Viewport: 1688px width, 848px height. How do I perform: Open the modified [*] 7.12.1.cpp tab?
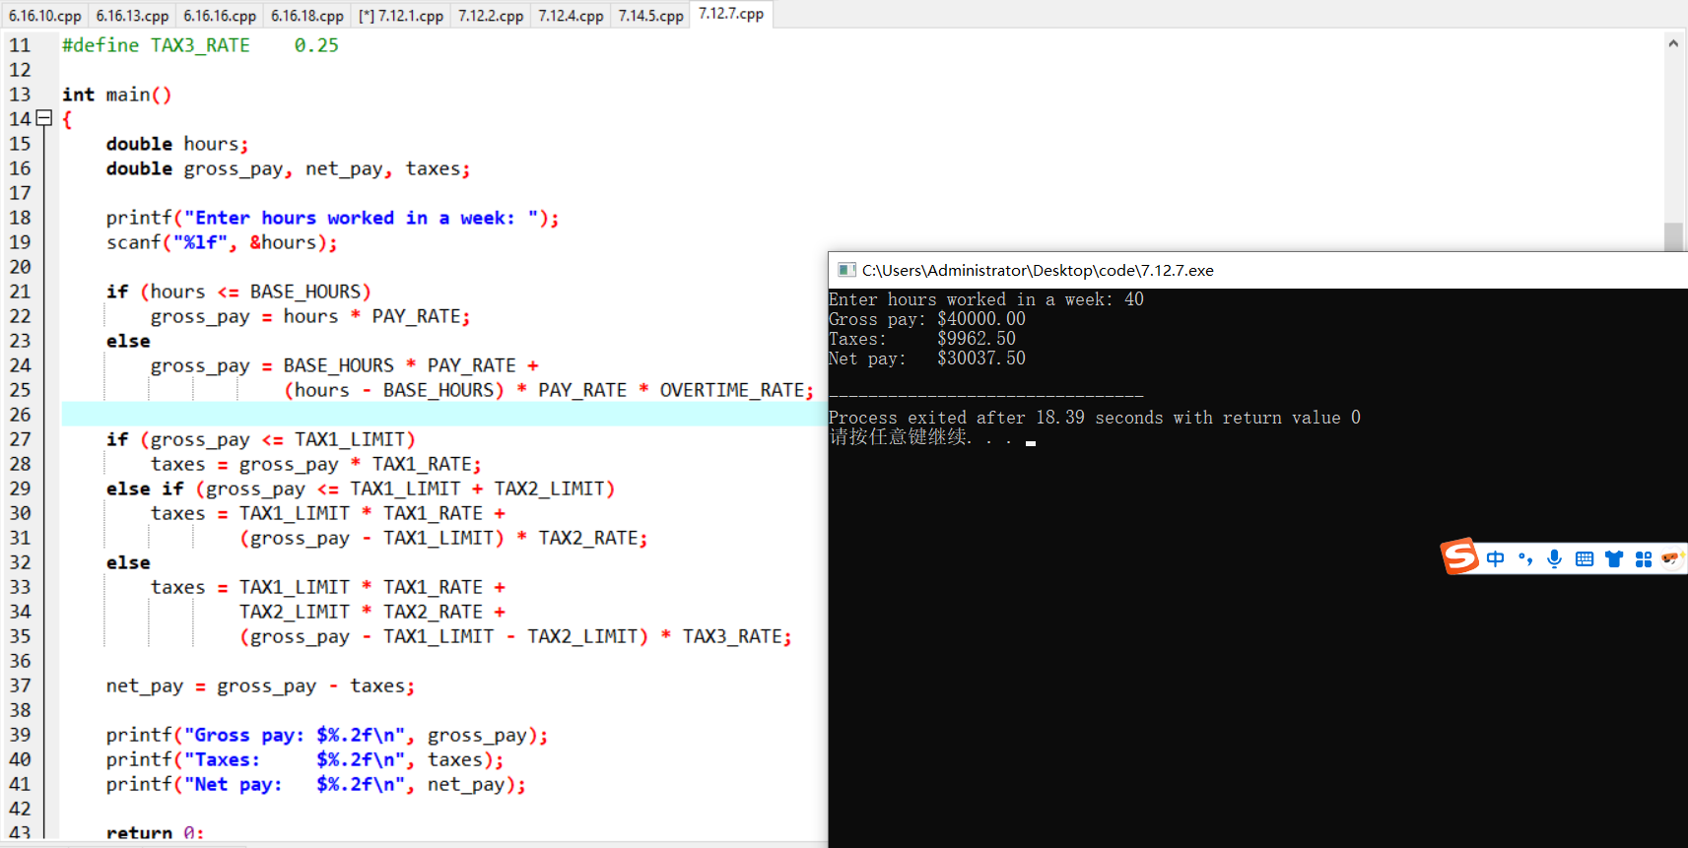401,16
